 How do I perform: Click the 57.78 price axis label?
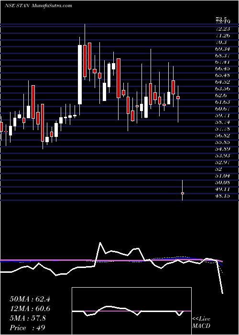click(x=223, y=129)
